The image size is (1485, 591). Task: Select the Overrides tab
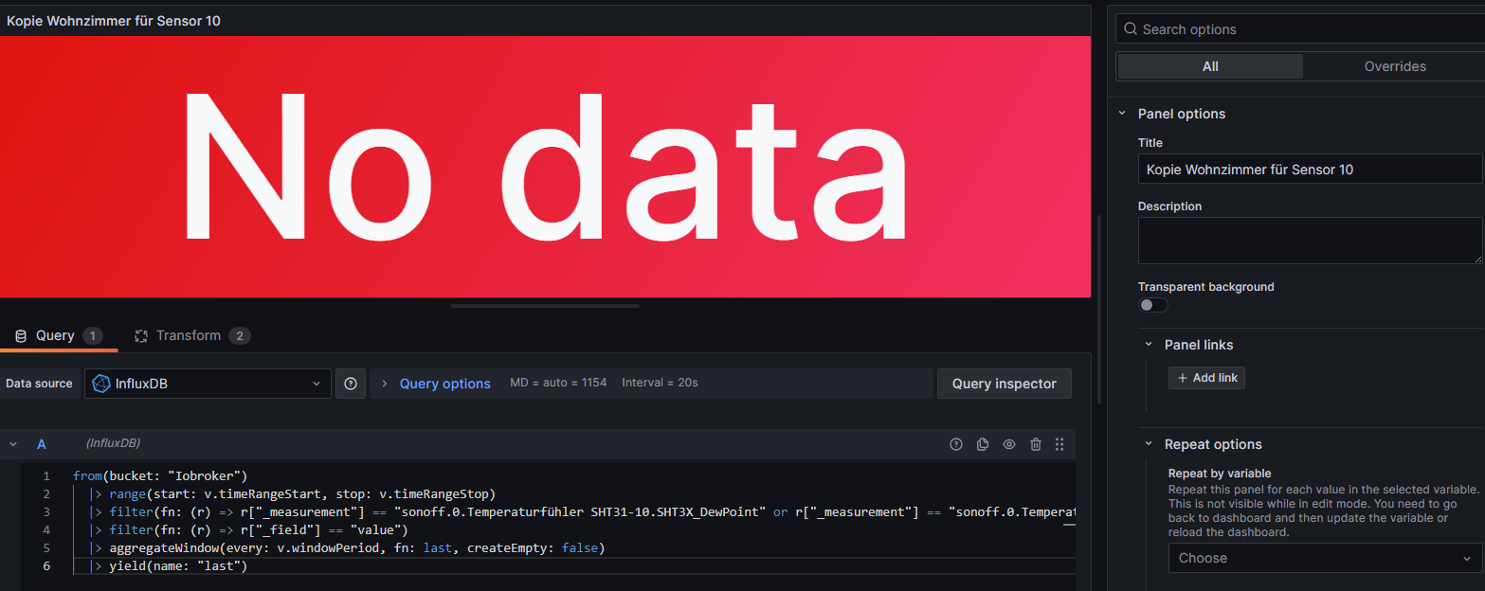[1395, 66]
